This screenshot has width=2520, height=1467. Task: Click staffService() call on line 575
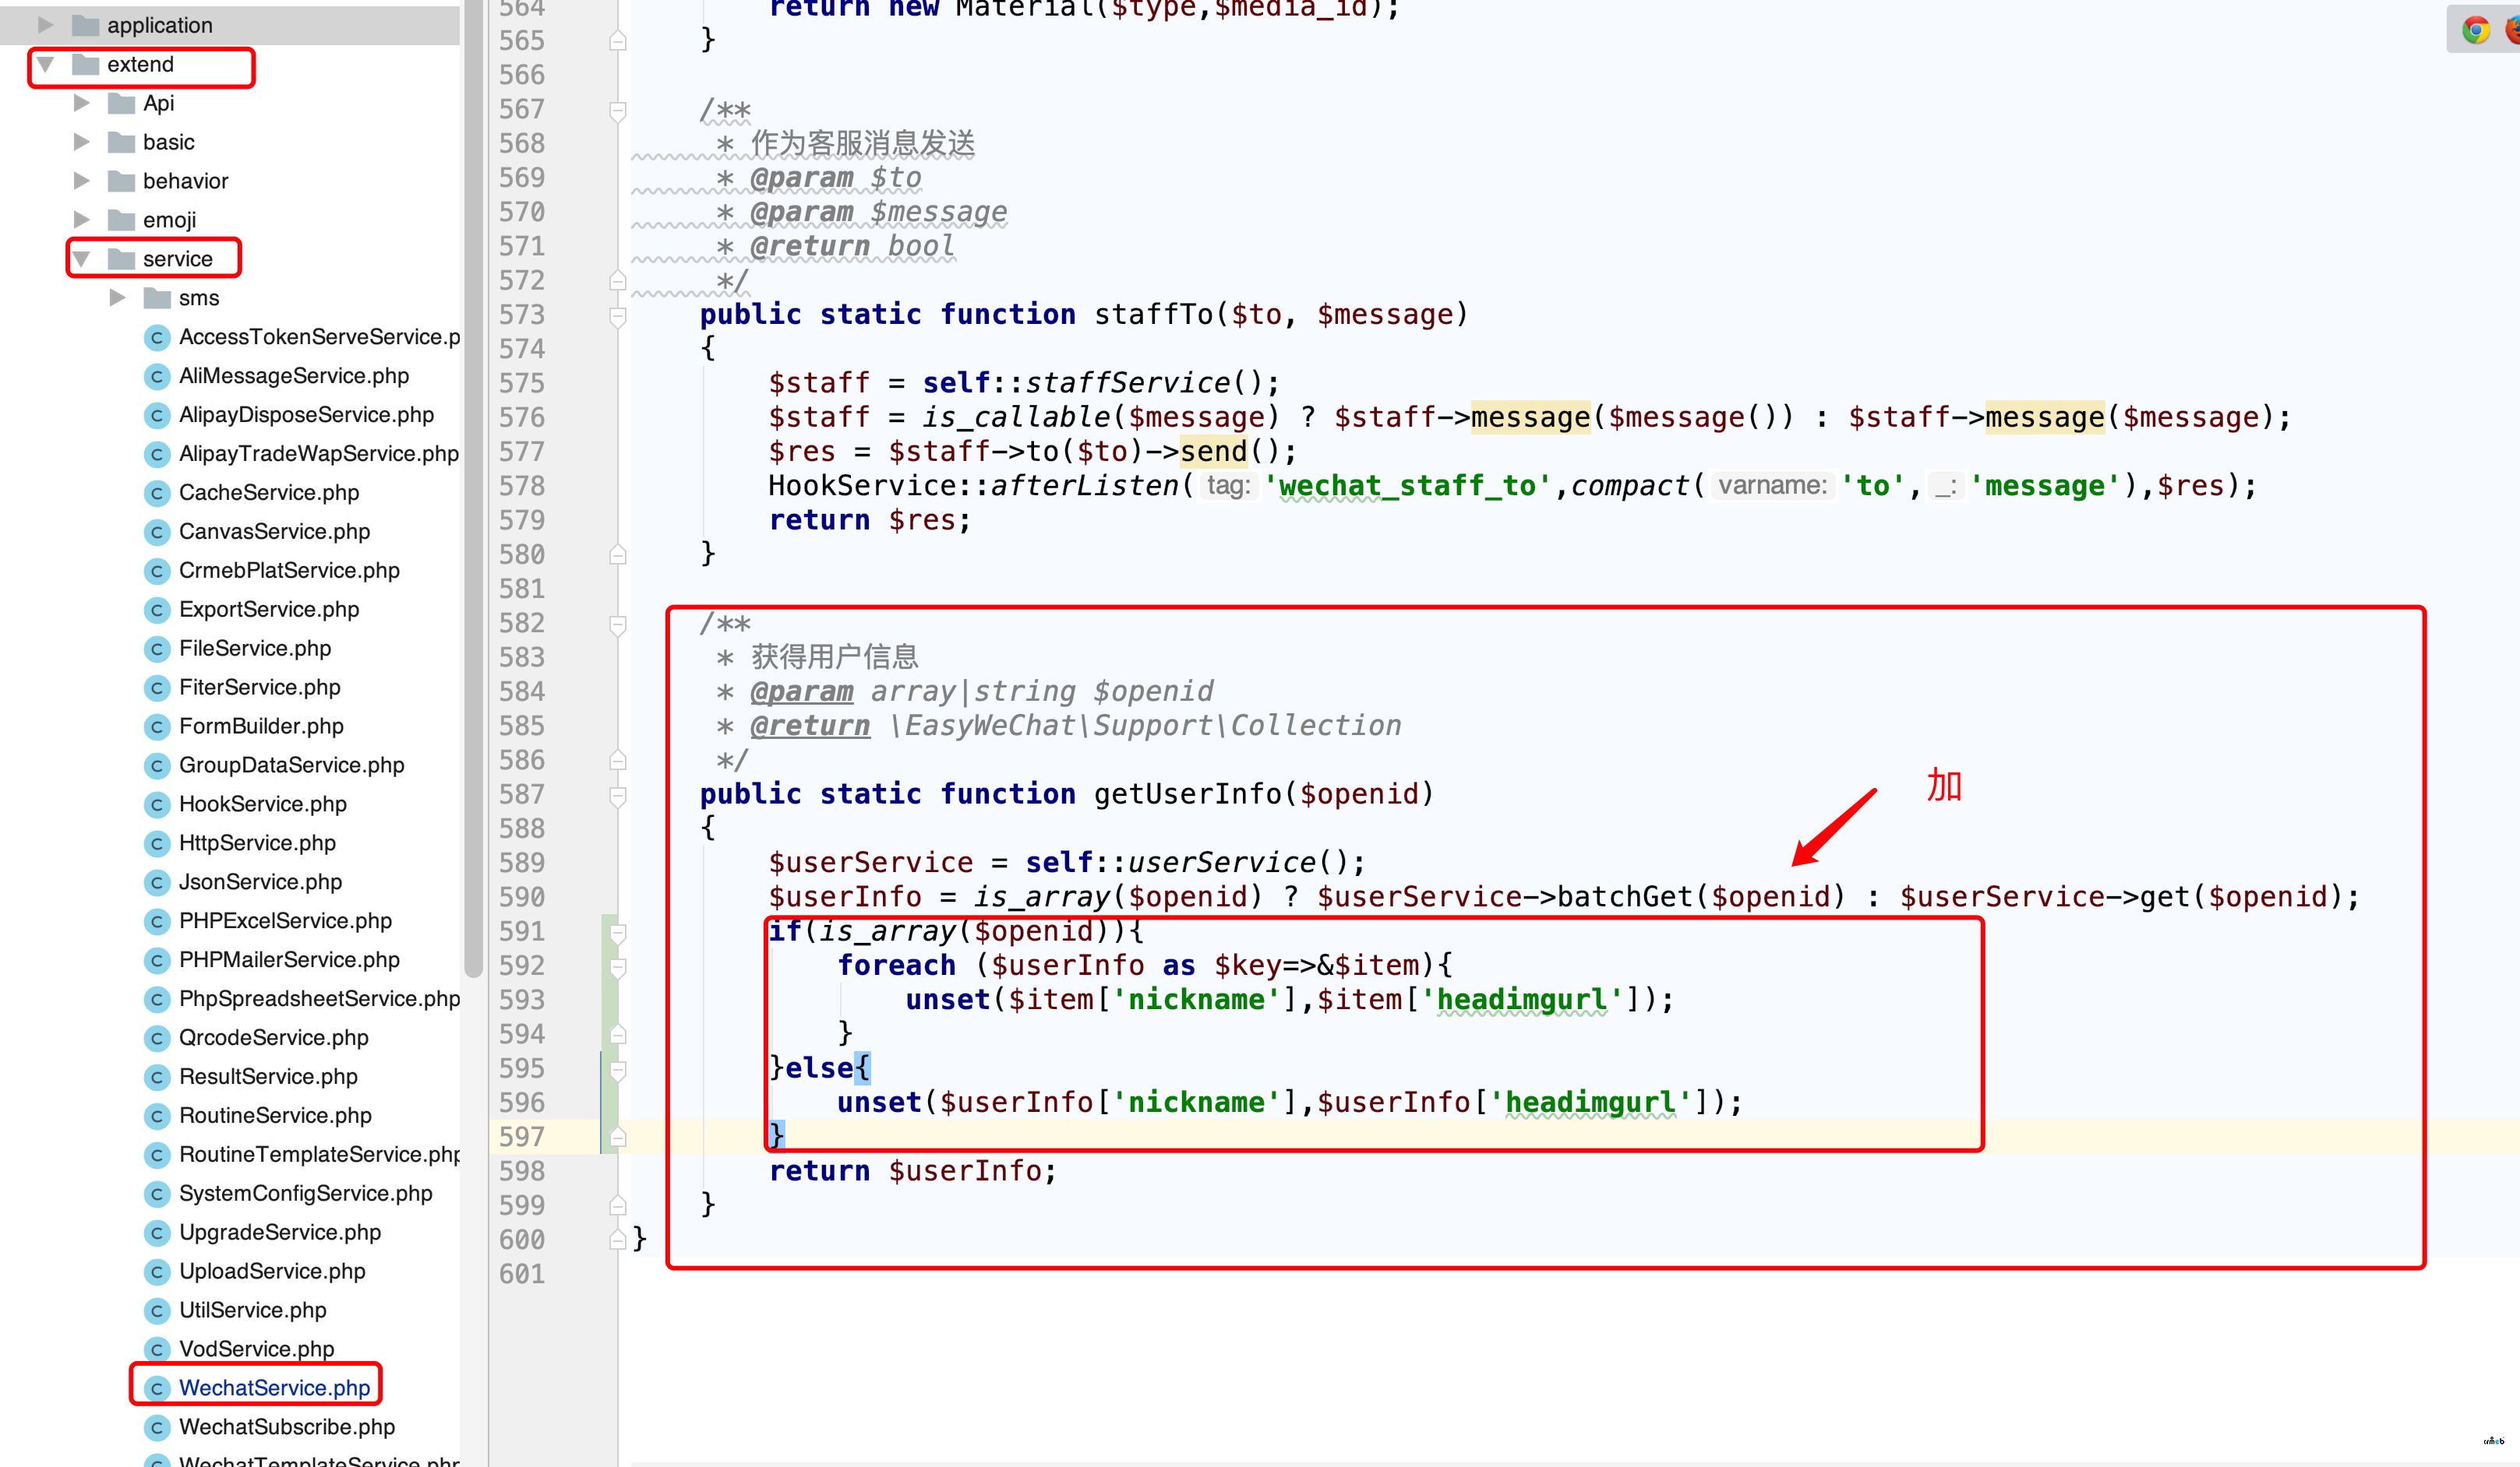coord(1145,383)
